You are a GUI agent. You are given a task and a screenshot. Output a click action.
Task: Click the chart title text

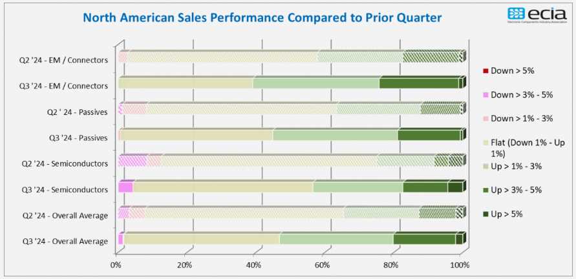pyautogui.click(x=262, y=17)
